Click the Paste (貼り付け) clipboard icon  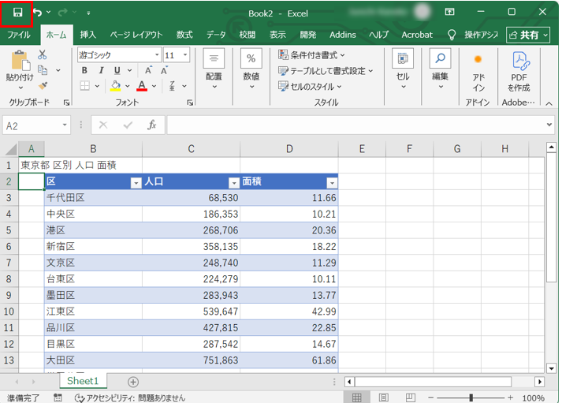[20, 60]
